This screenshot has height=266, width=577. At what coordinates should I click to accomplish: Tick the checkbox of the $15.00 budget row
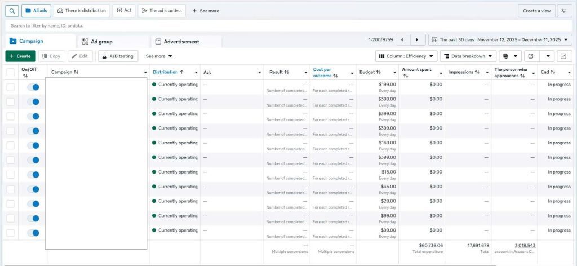click(10, 175)
